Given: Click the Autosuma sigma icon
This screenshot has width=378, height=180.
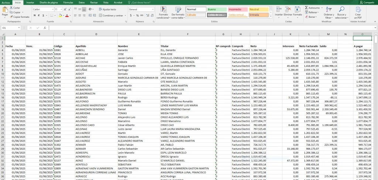Looking at the screenshot, I should pyautogui.click(x=306, y=8).
